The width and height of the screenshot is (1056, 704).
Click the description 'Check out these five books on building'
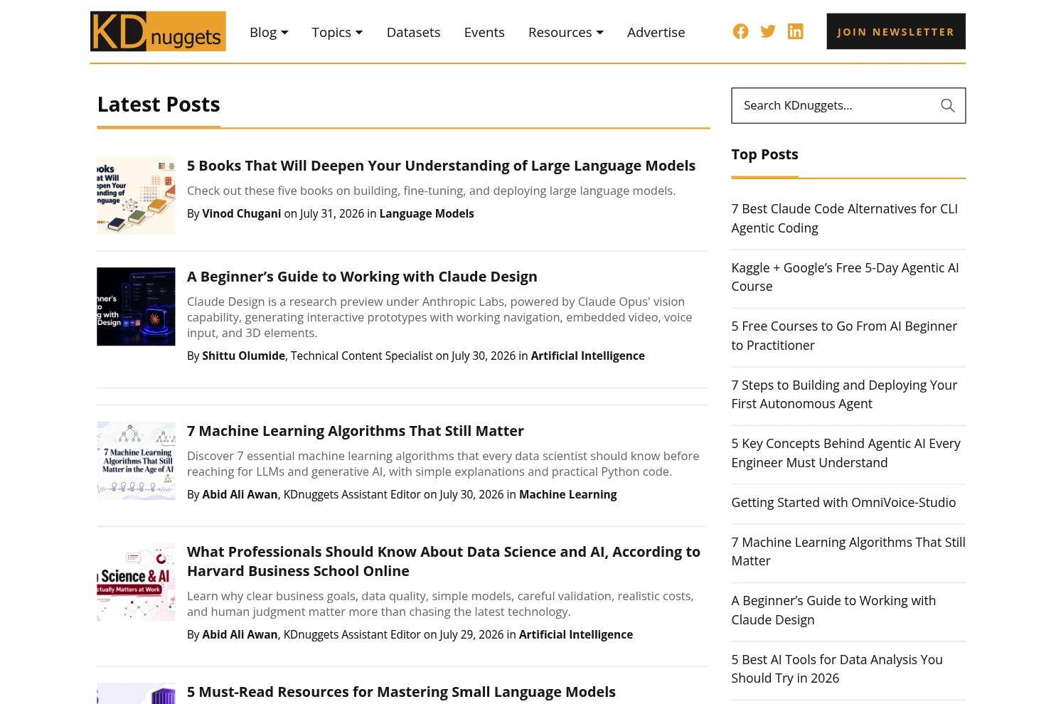click(x=431, y=191)
